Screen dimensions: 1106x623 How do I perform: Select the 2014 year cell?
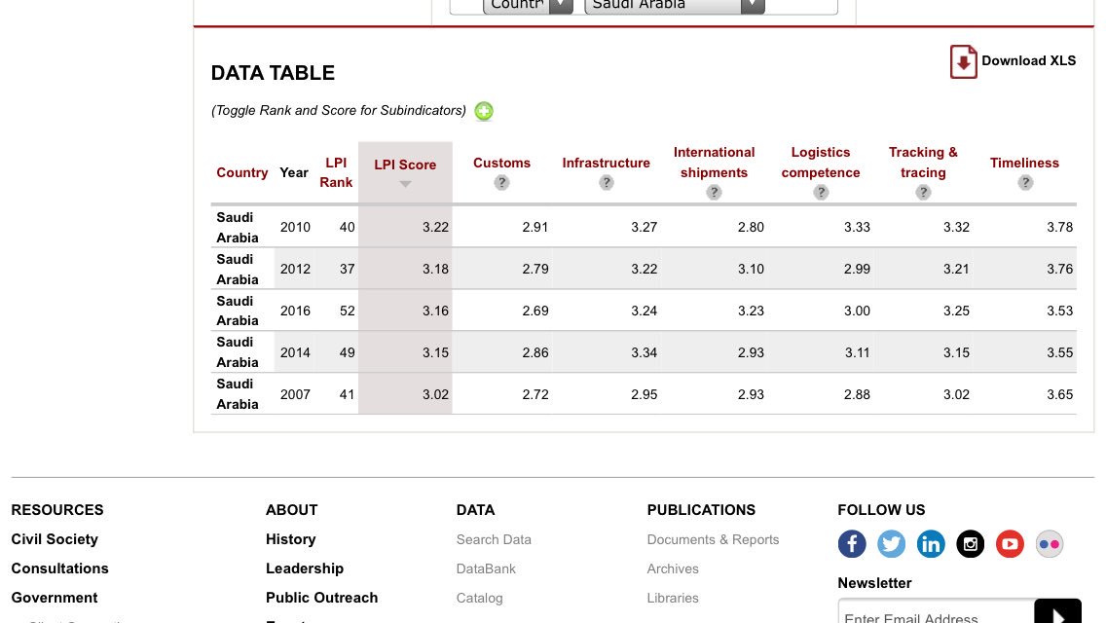click(x=295, y=352)
